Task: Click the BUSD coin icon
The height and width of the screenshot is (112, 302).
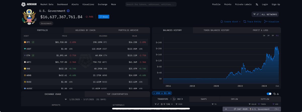Action: pos(25,82)
